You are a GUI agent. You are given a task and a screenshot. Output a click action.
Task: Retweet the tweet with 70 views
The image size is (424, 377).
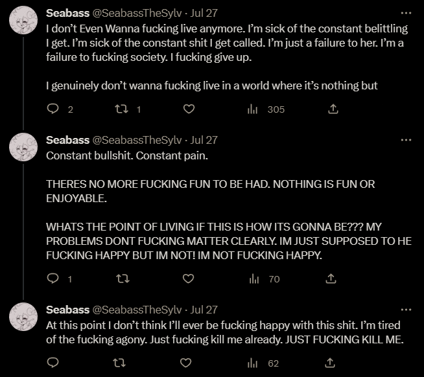[121, 279]
